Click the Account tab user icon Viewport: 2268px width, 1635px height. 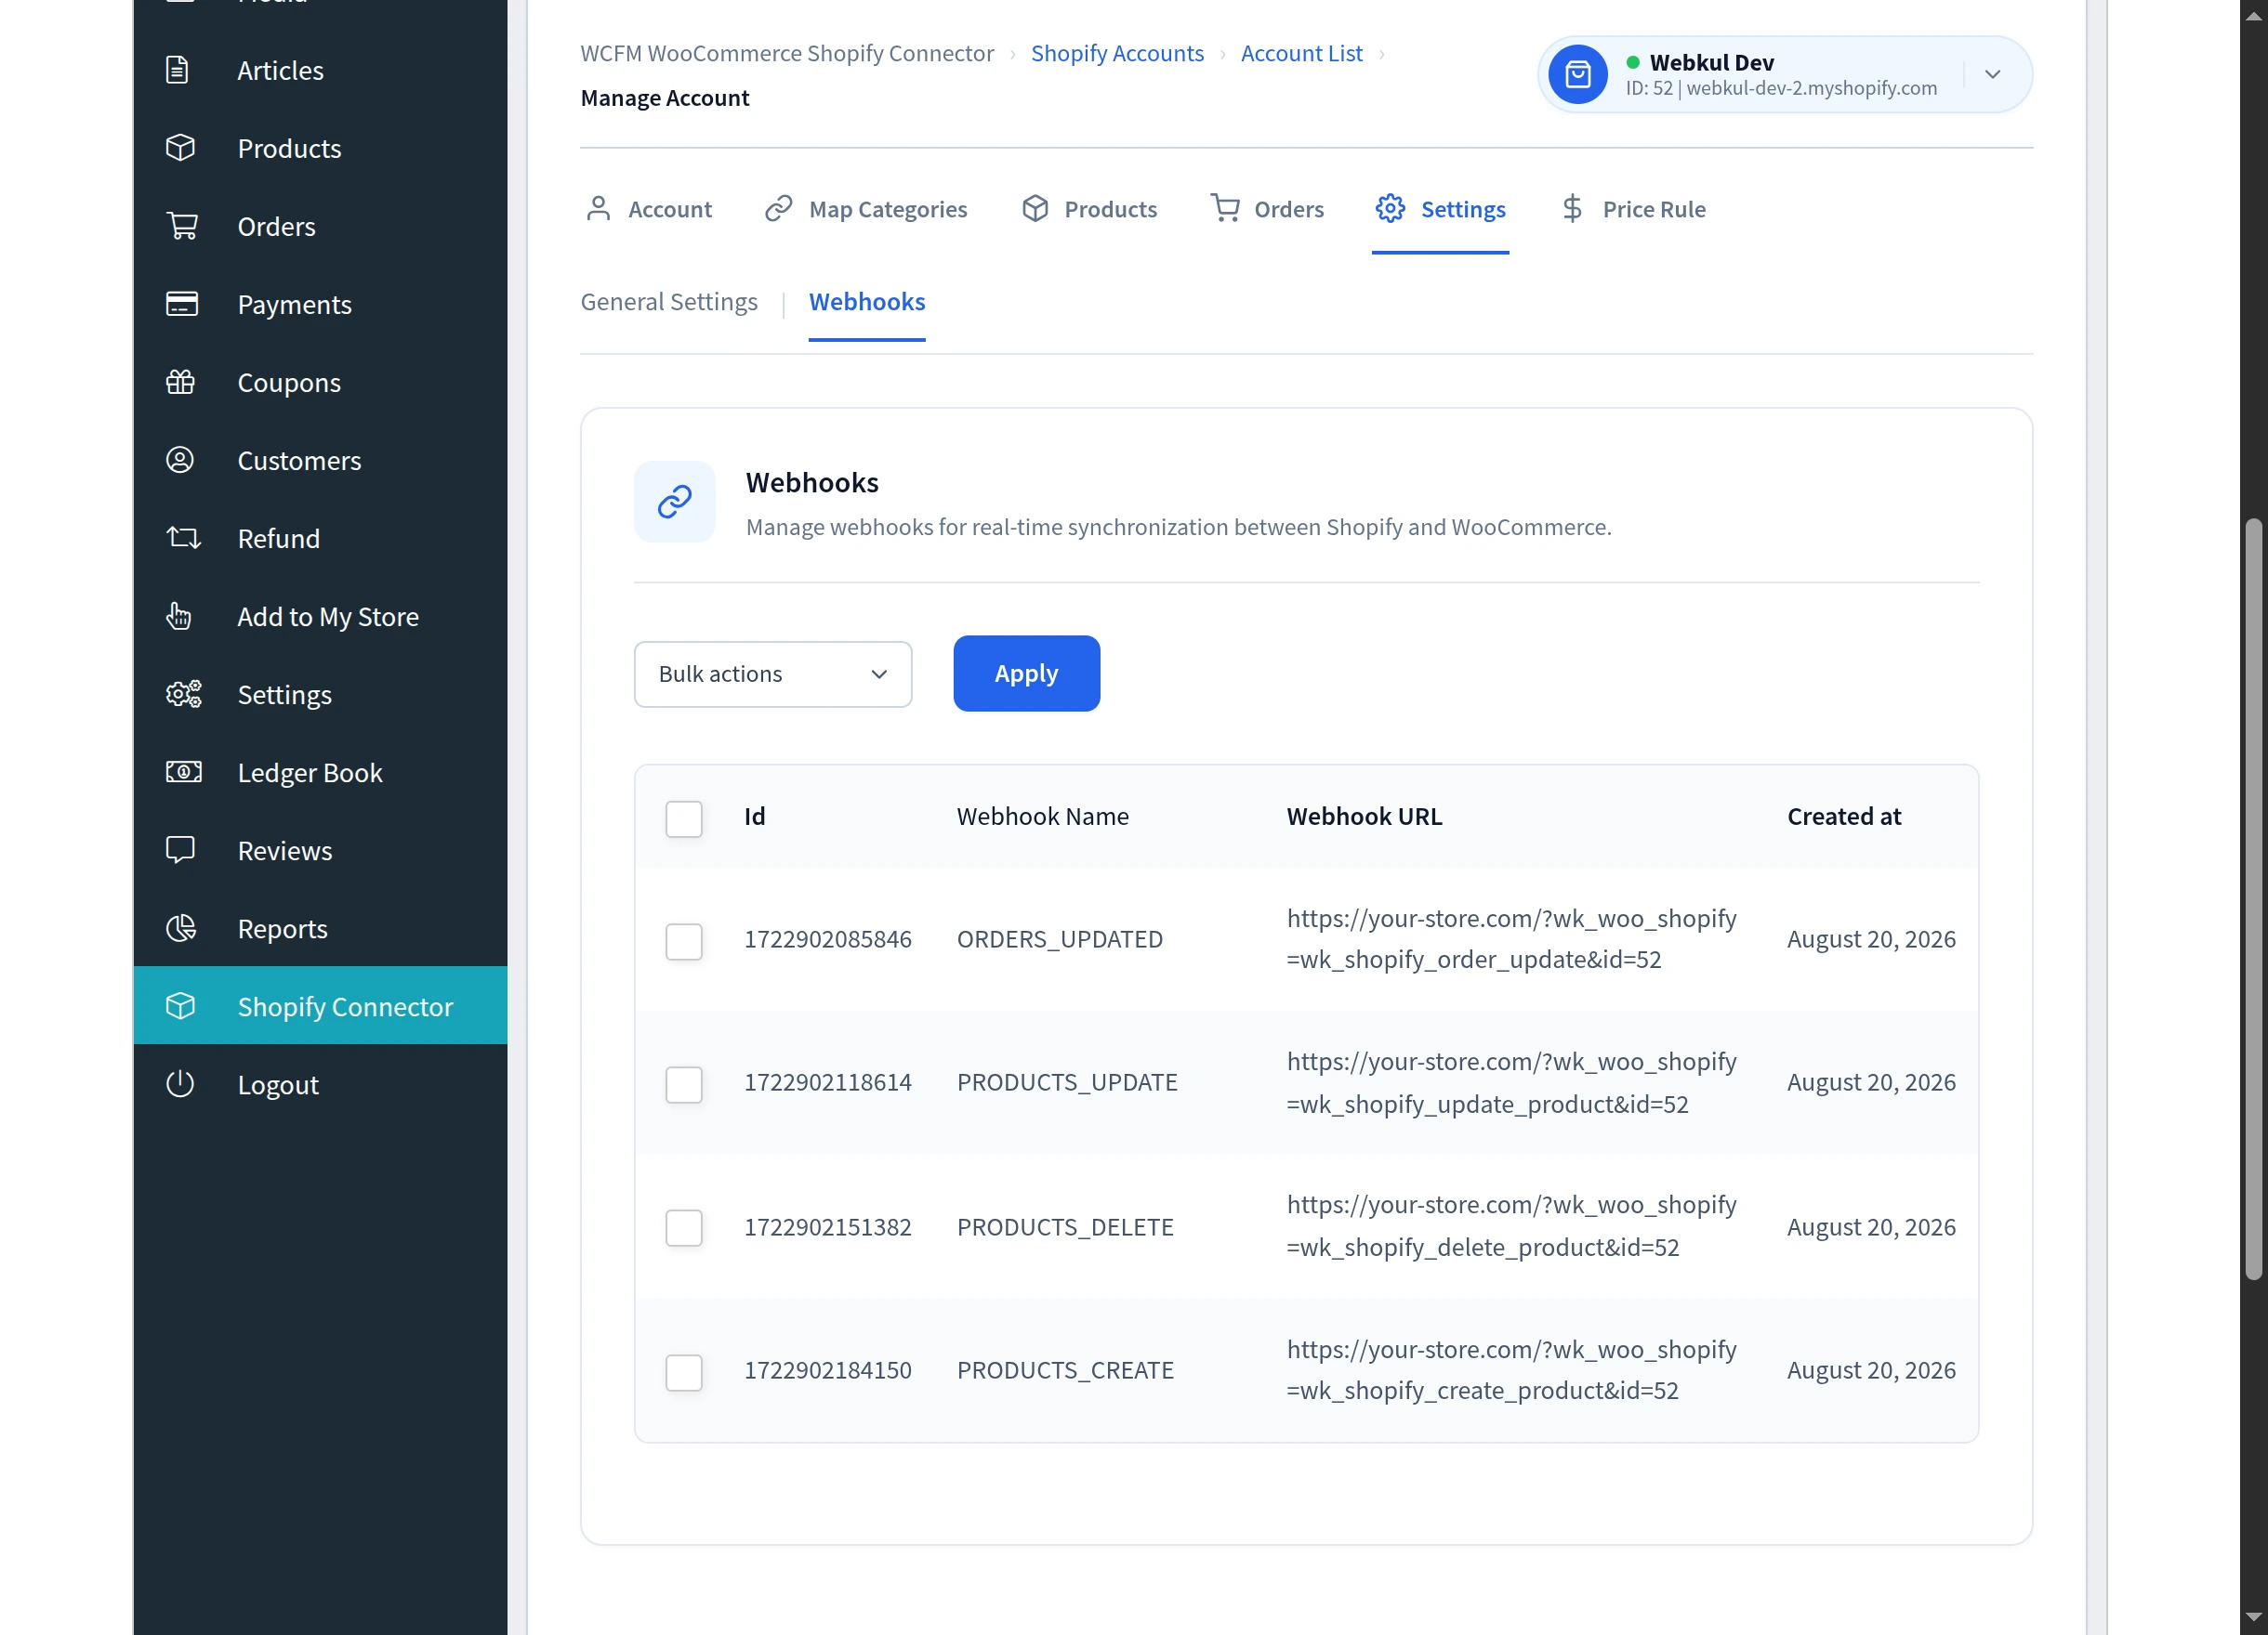tap(598, 208)
